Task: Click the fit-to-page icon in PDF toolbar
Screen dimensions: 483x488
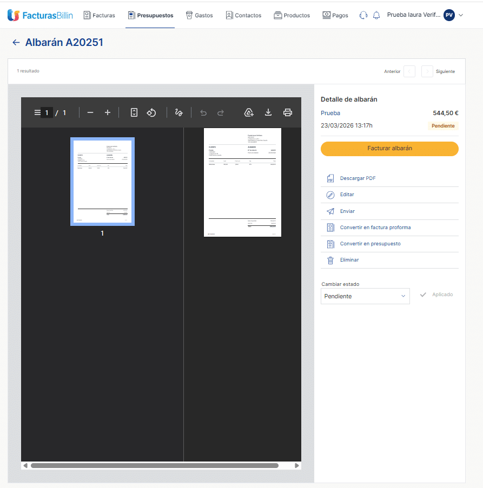Action: [134, 112]
